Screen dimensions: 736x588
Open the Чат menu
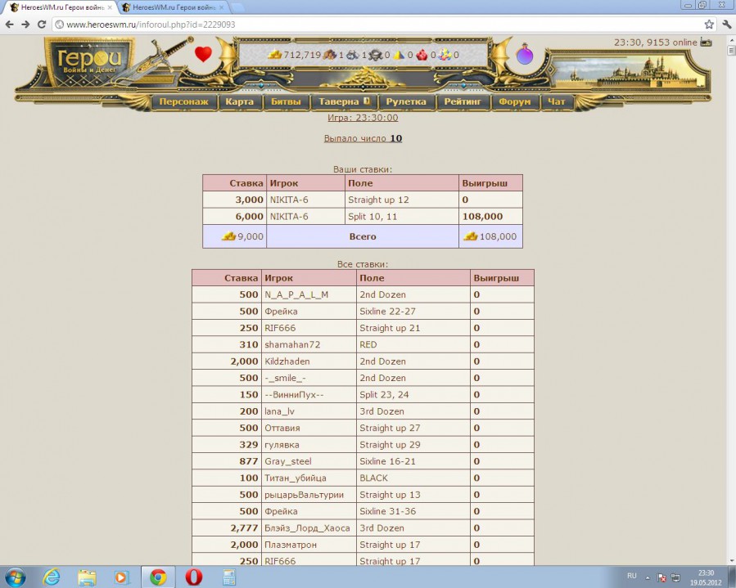tap(557, 101)
